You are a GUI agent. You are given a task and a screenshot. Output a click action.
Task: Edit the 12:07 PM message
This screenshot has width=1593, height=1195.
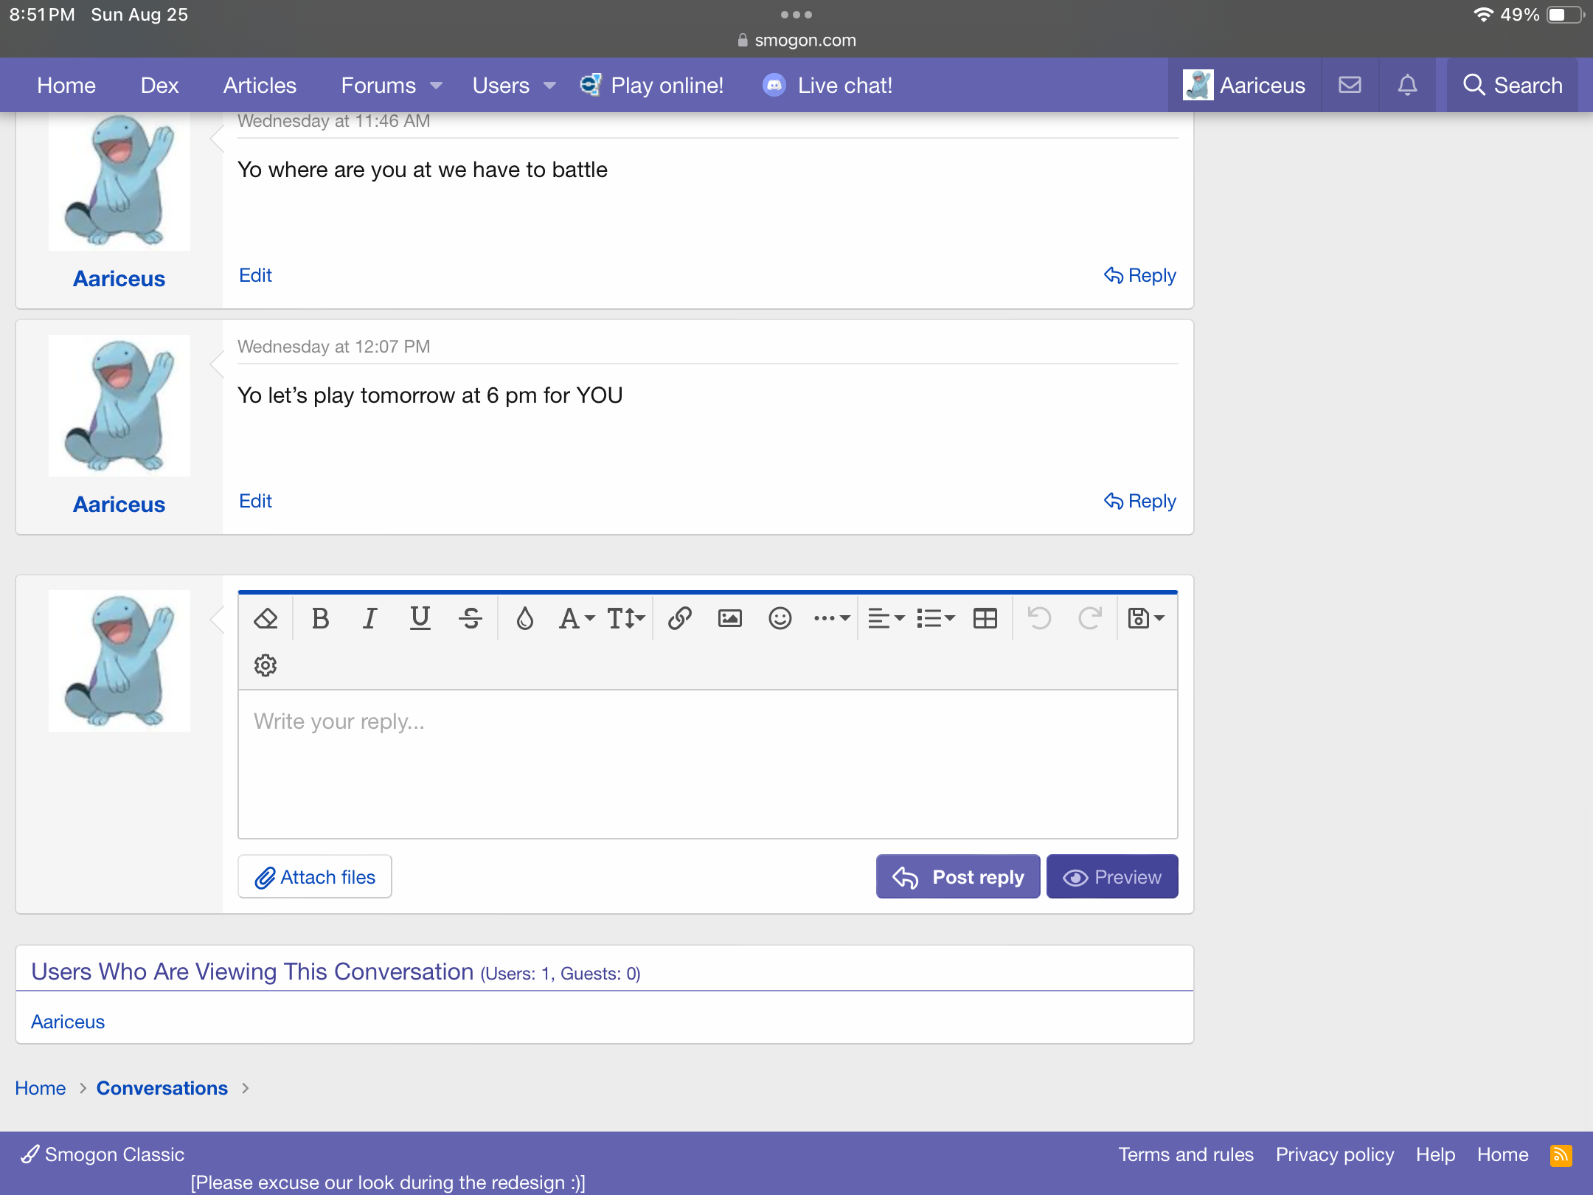255,501
